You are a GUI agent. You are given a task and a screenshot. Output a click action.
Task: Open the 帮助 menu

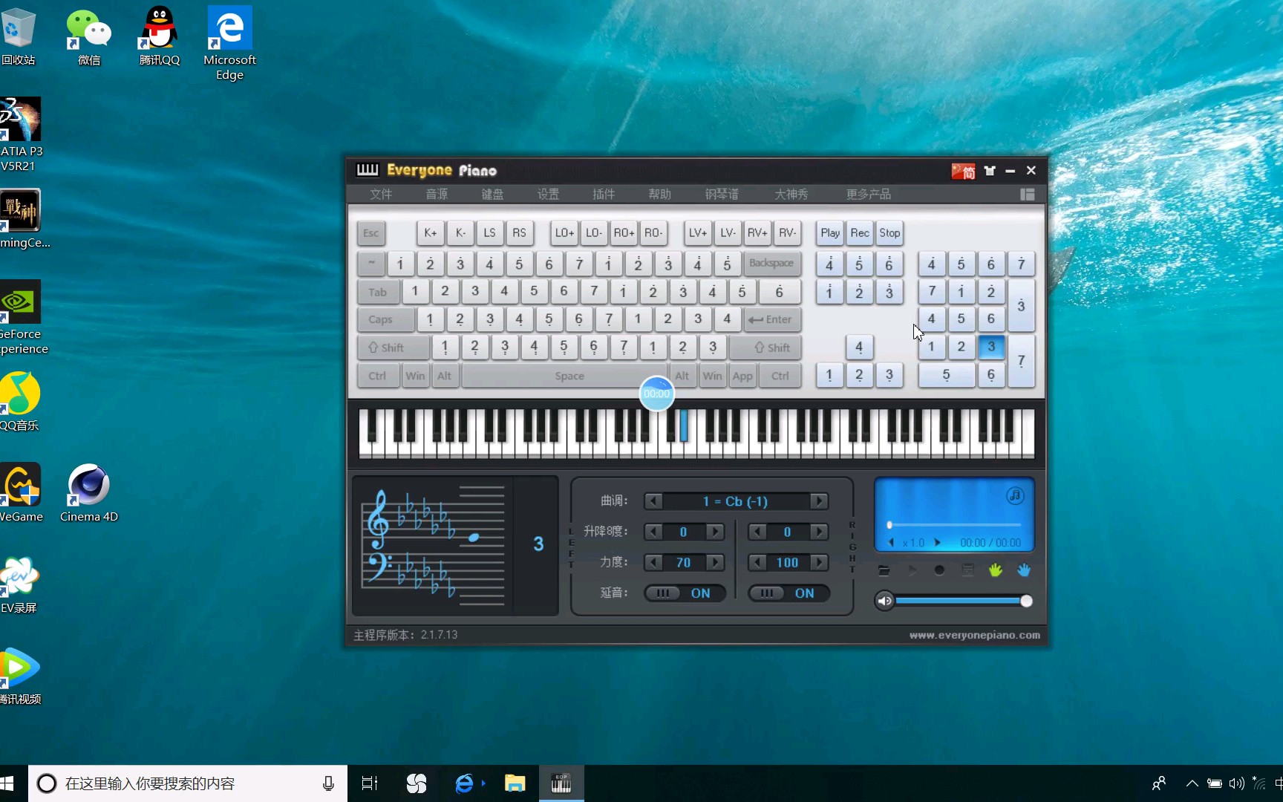pos(659,195)
